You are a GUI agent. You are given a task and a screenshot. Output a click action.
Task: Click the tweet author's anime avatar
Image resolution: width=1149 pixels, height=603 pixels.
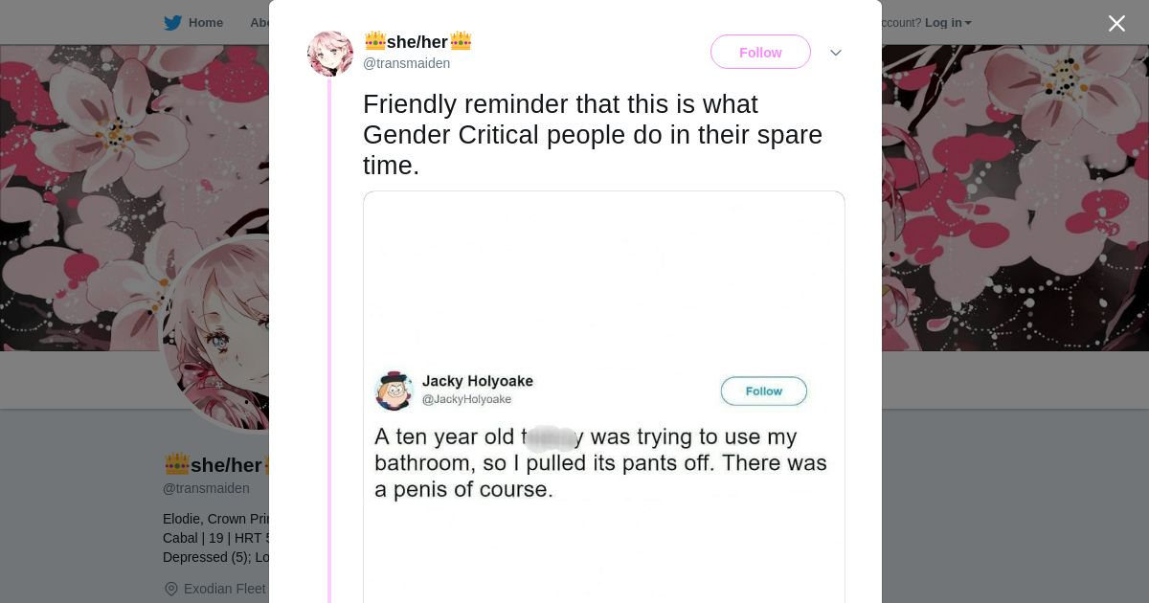pos(330,53)
